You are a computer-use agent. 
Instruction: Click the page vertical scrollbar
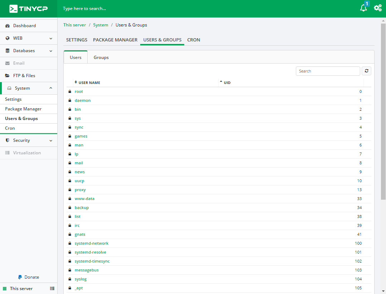point(383,111)
